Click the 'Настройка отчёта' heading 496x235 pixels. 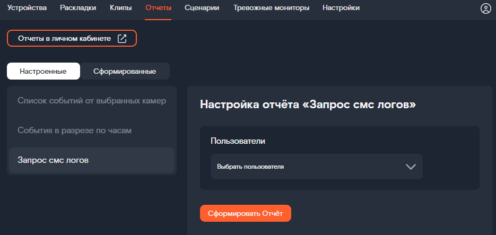pos(308,105)
